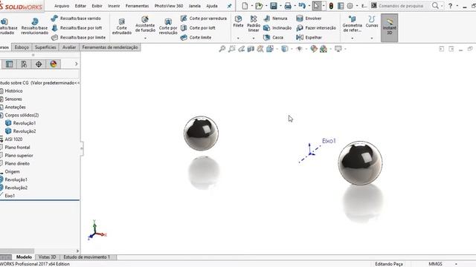Viewport: 476px width, 267px height.
Task: Open the Inserir menu
Action: (114, 6)
